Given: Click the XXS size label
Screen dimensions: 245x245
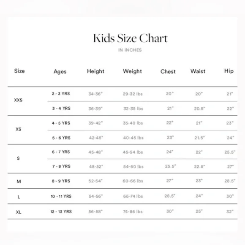Looking at the screenshot, I should [18, 100].
